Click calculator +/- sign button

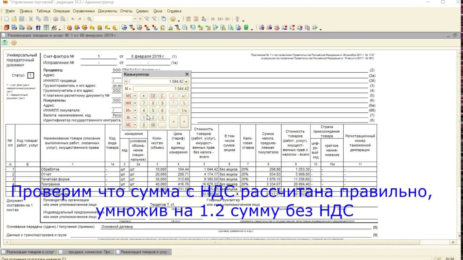[184, 96]
